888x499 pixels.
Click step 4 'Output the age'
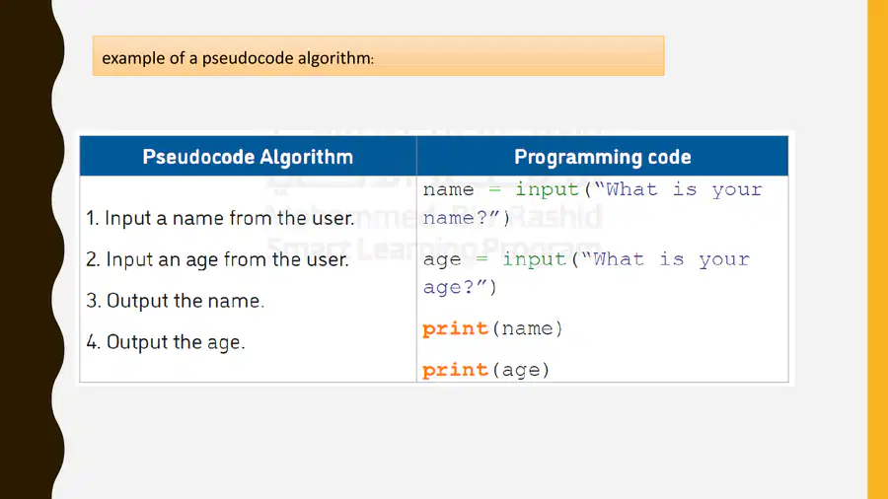click(166, 342)
